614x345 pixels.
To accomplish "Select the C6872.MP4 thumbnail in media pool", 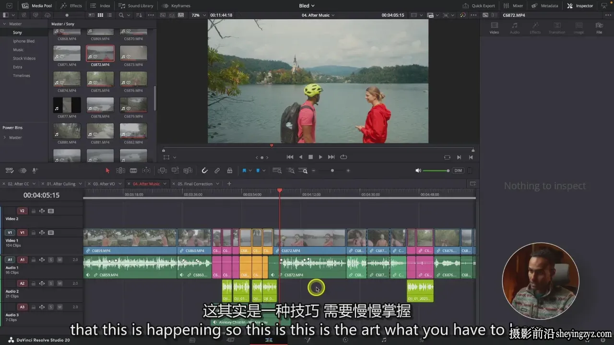I will pos(100,54).
